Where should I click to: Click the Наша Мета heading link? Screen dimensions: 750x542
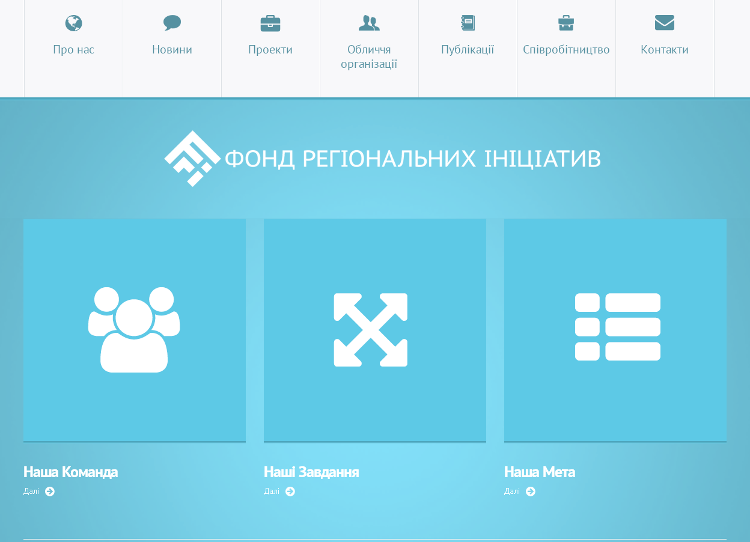540,472
